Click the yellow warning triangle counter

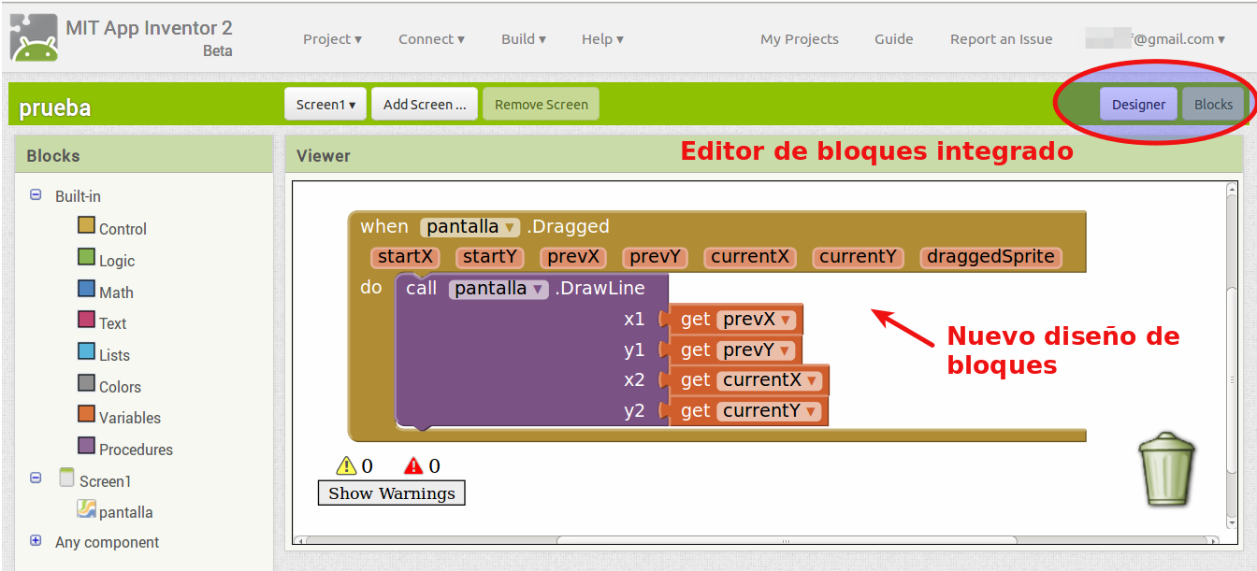click(354, 465)
